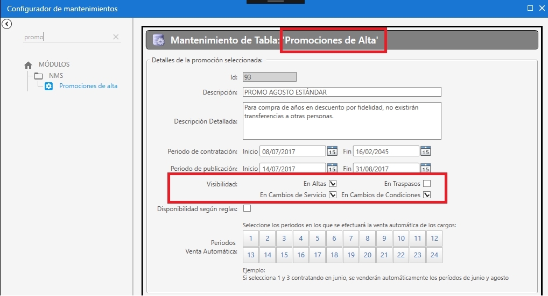Go to the MÓDULOS home icon

pyautogui.click(x=29, y=65)
